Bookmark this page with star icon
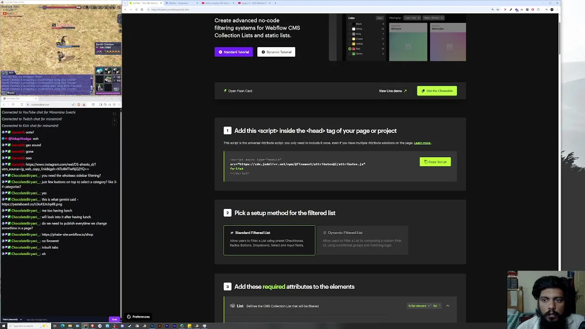The image size is (585, 329). [x=498, y=10]
